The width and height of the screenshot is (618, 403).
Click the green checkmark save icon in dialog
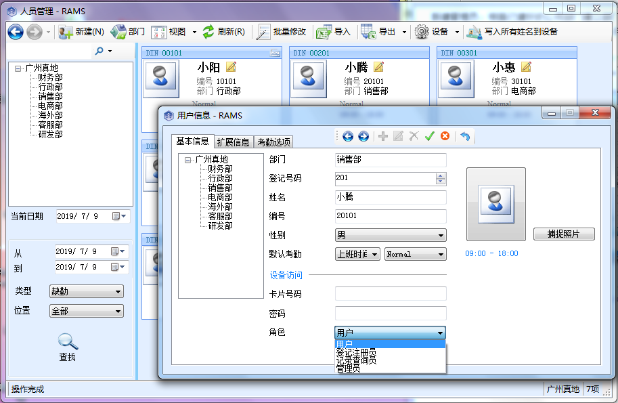click(429, 136)
